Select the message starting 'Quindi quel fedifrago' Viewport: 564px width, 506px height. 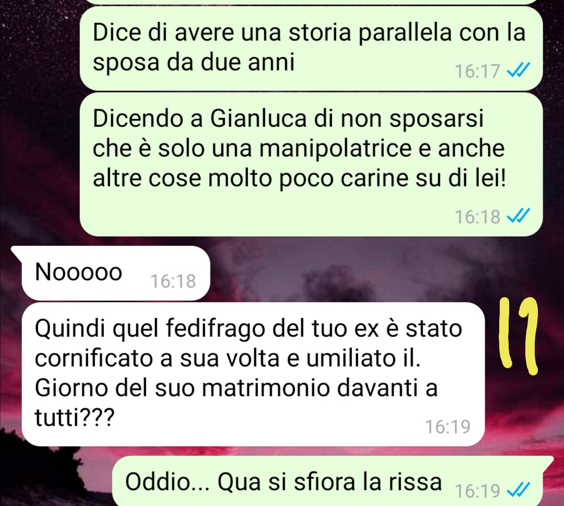253,374
